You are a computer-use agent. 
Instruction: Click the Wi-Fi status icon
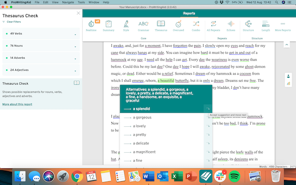coord(227,2)
